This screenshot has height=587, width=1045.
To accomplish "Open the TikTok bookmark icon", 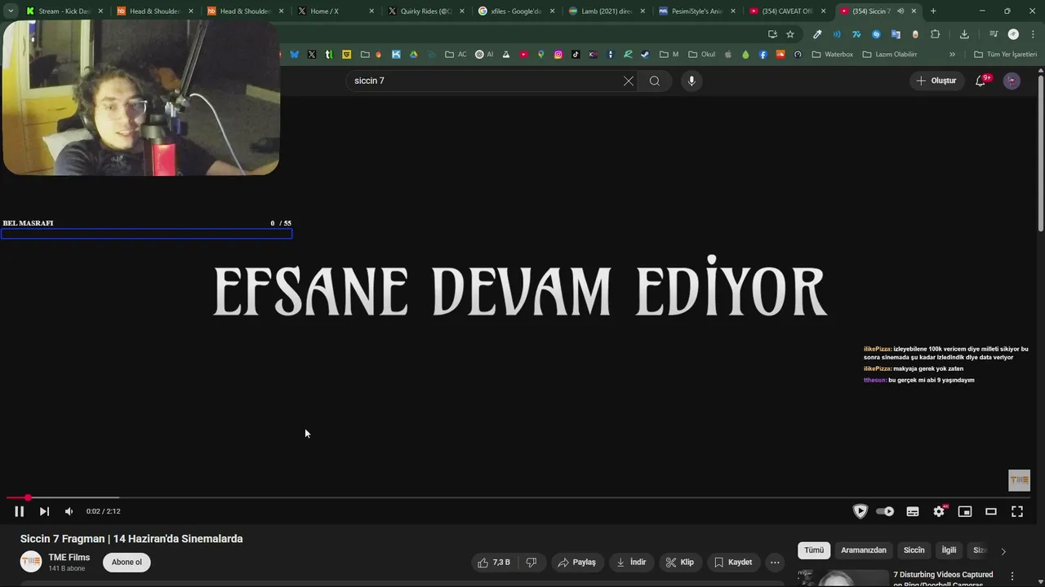I will pyautogui.click(x=576, y=55).
